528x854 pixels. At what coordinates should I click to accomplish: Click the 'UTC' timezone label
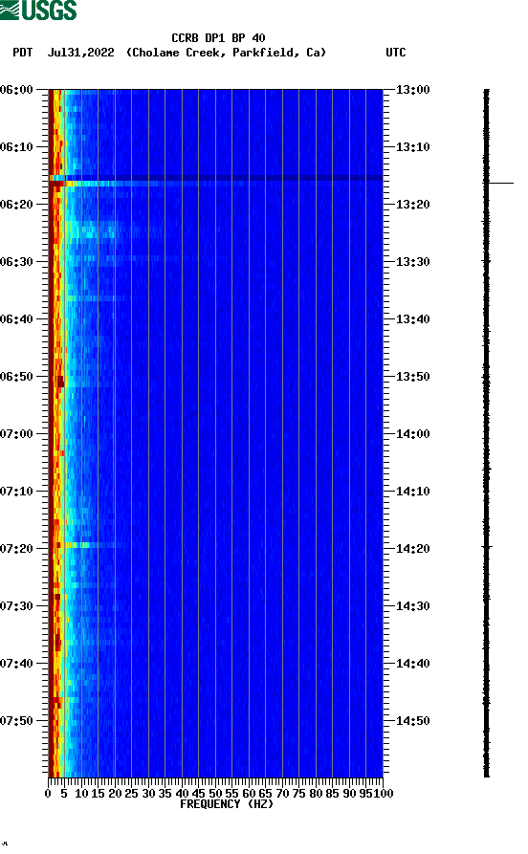coord(396,53)
